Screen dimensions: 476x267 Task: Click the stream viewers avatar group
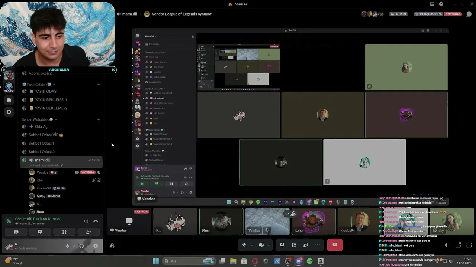373,14
